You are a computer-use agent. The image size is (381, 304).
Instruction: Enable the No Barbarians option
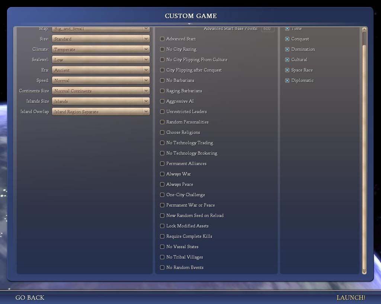162,81
